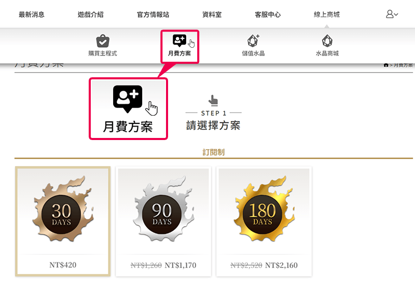Click the enlarged 月費方案 callout icon
415x292 pixels.
tap(128, 99)
